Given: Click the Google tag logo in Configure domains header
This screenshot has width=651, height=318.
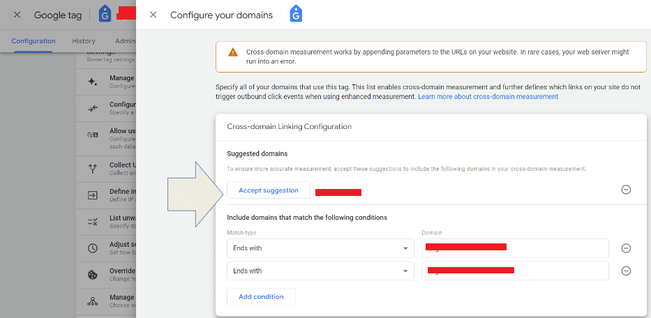Looking at the screenshot, I should [x=296, y=14].
